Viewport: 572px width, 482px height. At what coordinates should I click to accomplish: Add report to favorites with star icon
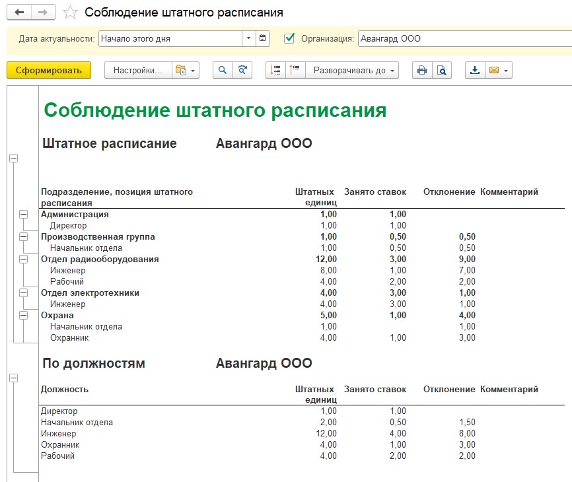click(x=70, y=13)
